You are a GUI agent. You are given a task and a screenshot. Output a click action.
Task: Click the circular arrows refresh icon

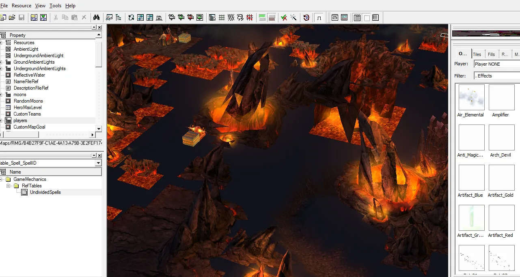[131, 17]
